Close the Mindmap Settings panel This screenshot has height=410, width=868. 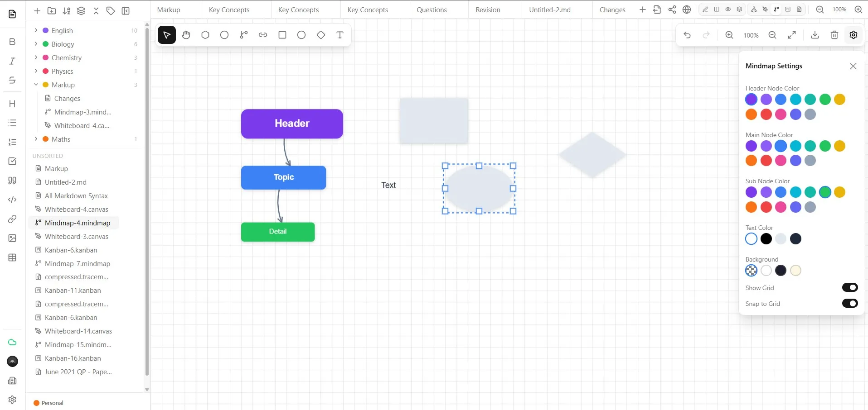[x=853, y=66]
